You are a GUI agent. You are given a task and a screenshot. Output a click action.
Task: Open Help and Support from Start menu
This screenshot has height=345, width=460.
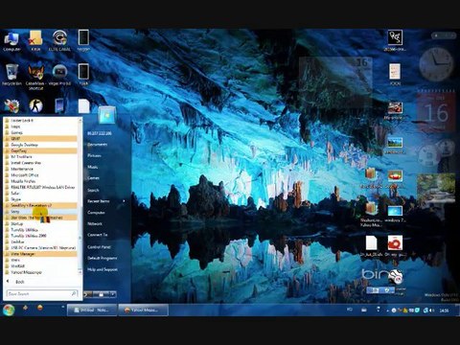point(103,269)
